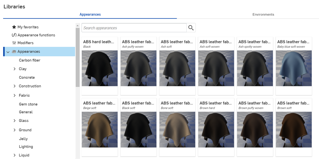Expand the Construction category

tap(15, 86)
